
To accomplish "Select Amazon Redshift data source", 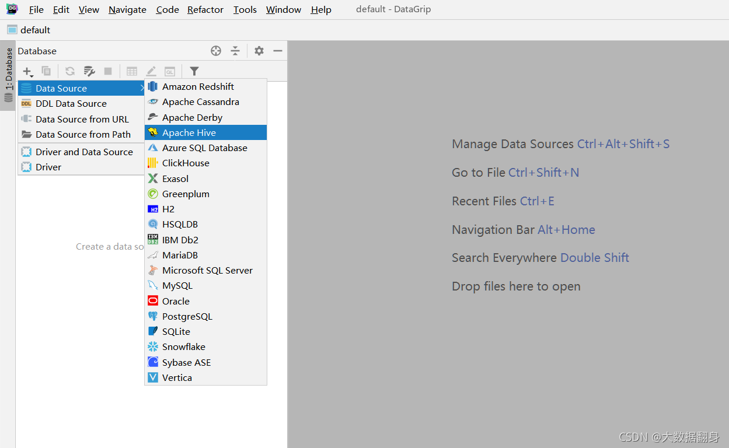I will coord(205,86).
